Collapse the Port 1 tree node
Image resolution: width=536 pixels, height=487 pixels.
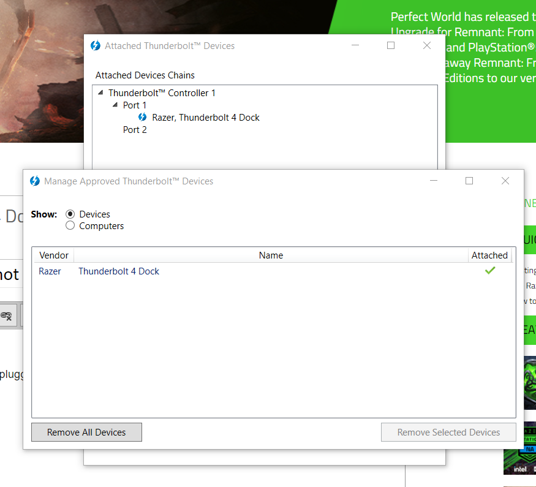coord(115,105)
